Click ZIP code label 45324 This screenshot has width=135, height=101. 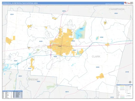pyautogui.click(x=20, y=76)
